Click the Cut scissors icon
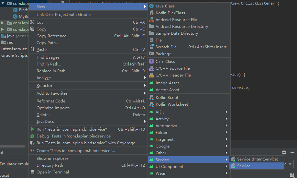This screenshot has width=297, height=178. (x=32, y=22)
